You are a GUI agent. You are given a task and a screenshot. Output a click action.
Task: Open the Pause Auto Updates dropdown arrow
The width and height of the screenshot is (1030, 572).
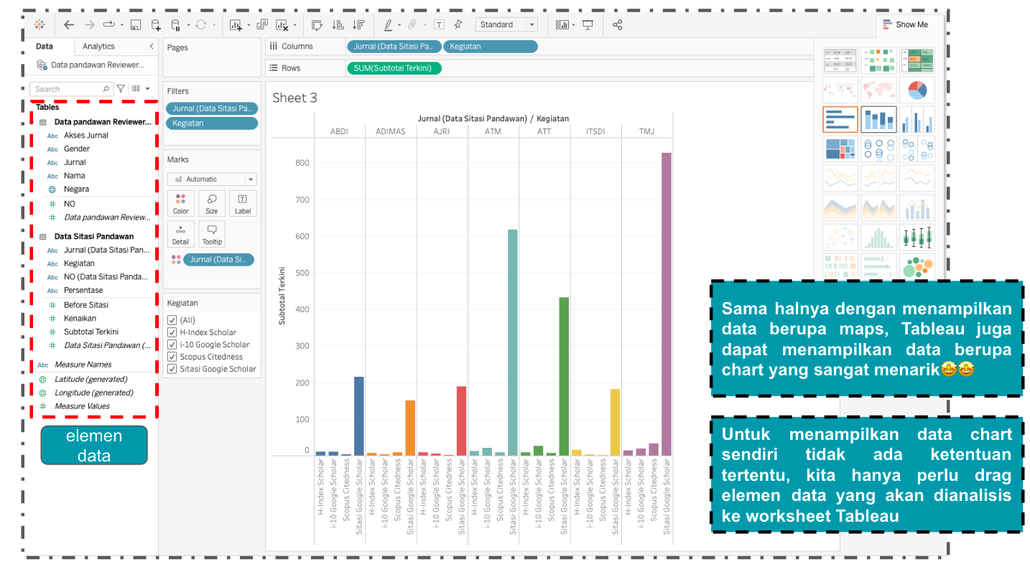pos(188,25)
